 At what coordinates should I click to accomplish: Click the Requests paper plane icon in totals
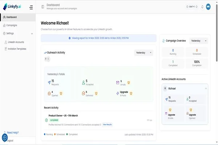49,82
